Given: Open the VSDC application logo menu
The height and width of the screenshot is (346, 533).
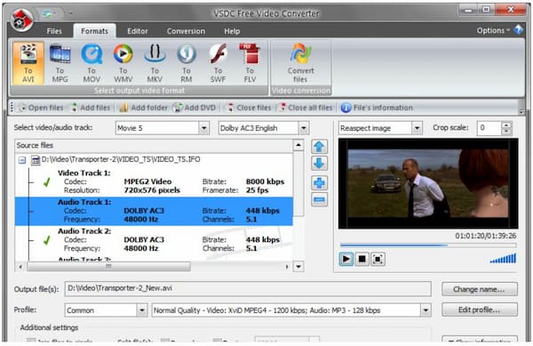Looking at the screenshot, I should pyautogui.click(x=21, y=20).
